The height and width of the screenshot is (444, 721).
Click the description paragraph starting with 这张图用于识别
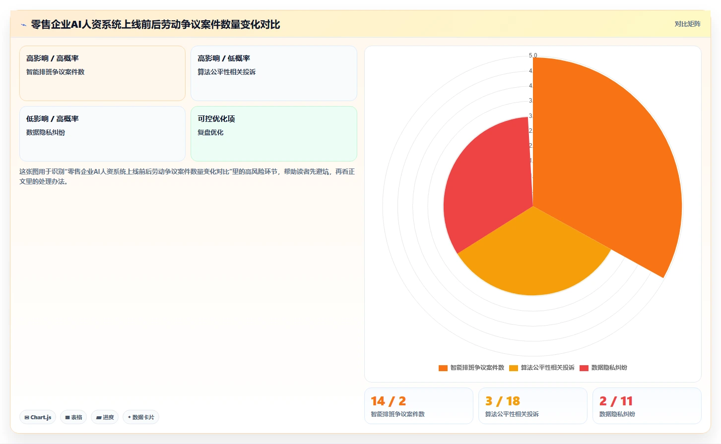188,176
